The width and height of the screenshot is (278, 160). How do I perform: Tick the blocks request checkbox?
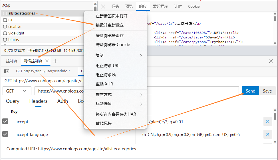(5, 40)
